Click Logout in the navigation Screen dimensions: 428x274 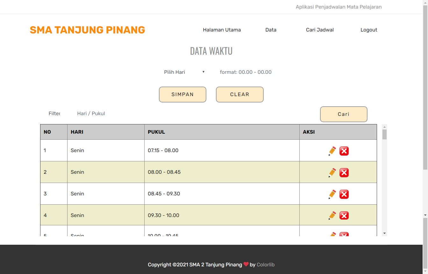click(369, 30)
